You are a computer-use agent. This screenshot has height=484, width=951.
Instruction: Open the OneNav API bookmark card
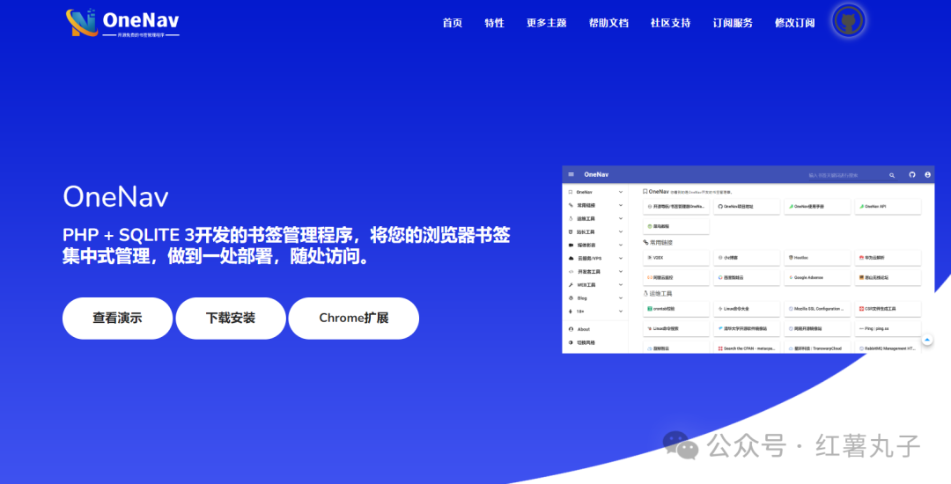tap(888, 207)
